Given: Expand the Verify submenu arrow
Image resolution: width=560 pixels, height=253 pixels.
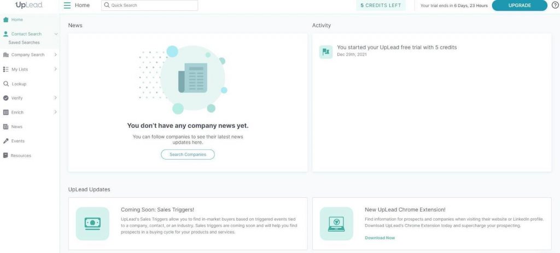Looking at the screenshot, I should 55,98.
